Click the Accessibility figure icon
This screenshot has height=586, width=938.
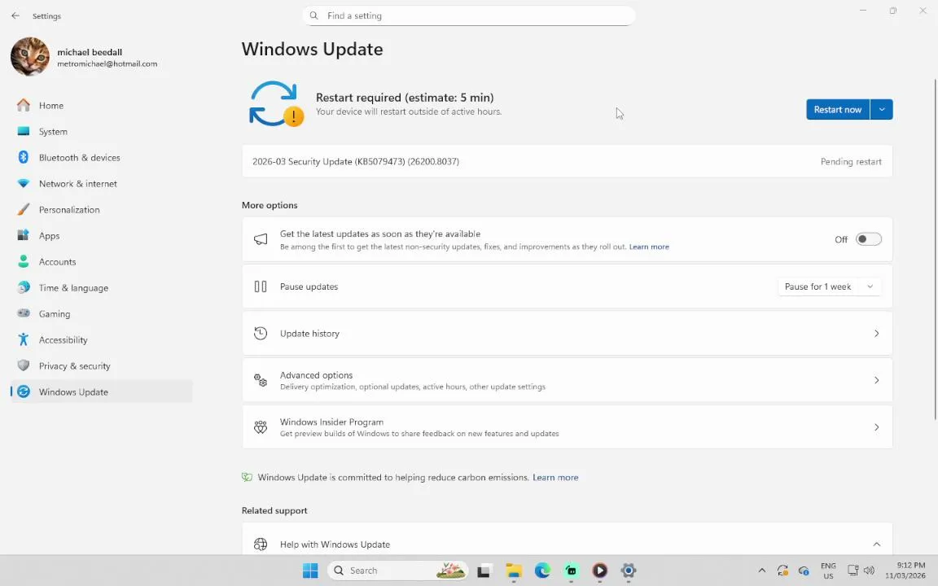(x=24, y=339)
